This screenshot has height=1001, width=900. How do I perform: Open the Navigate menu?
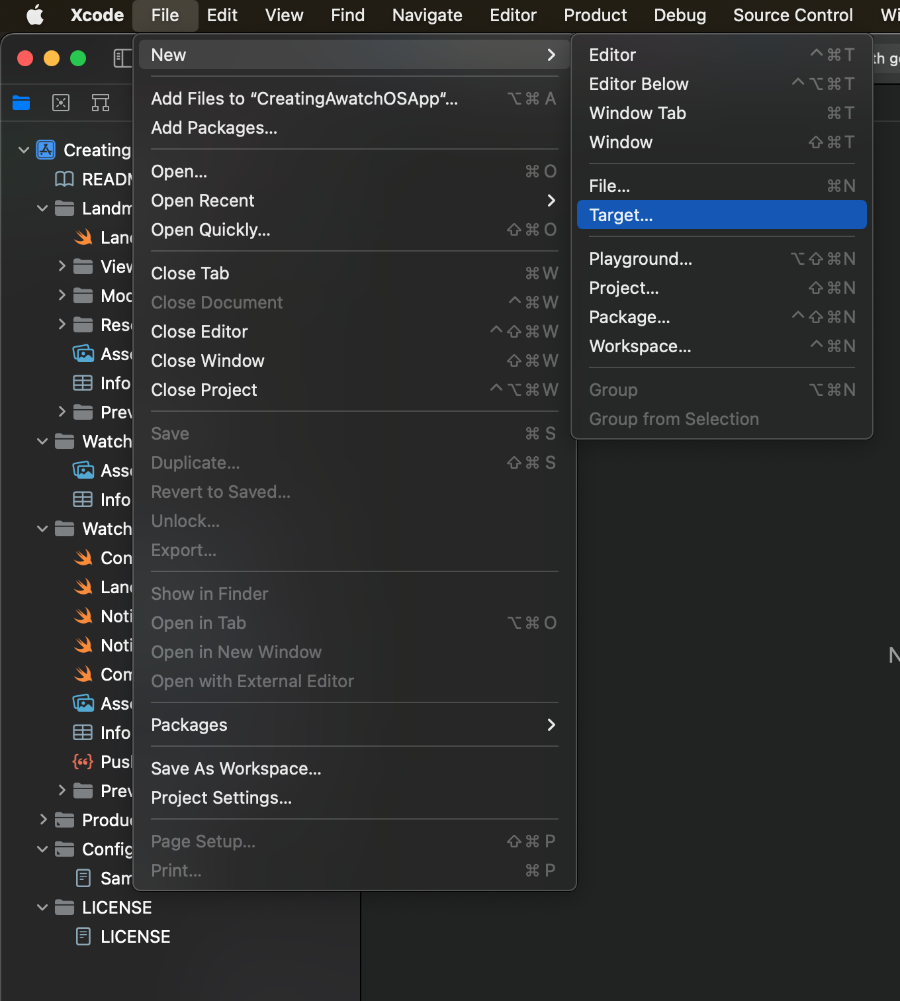point(427,15)
